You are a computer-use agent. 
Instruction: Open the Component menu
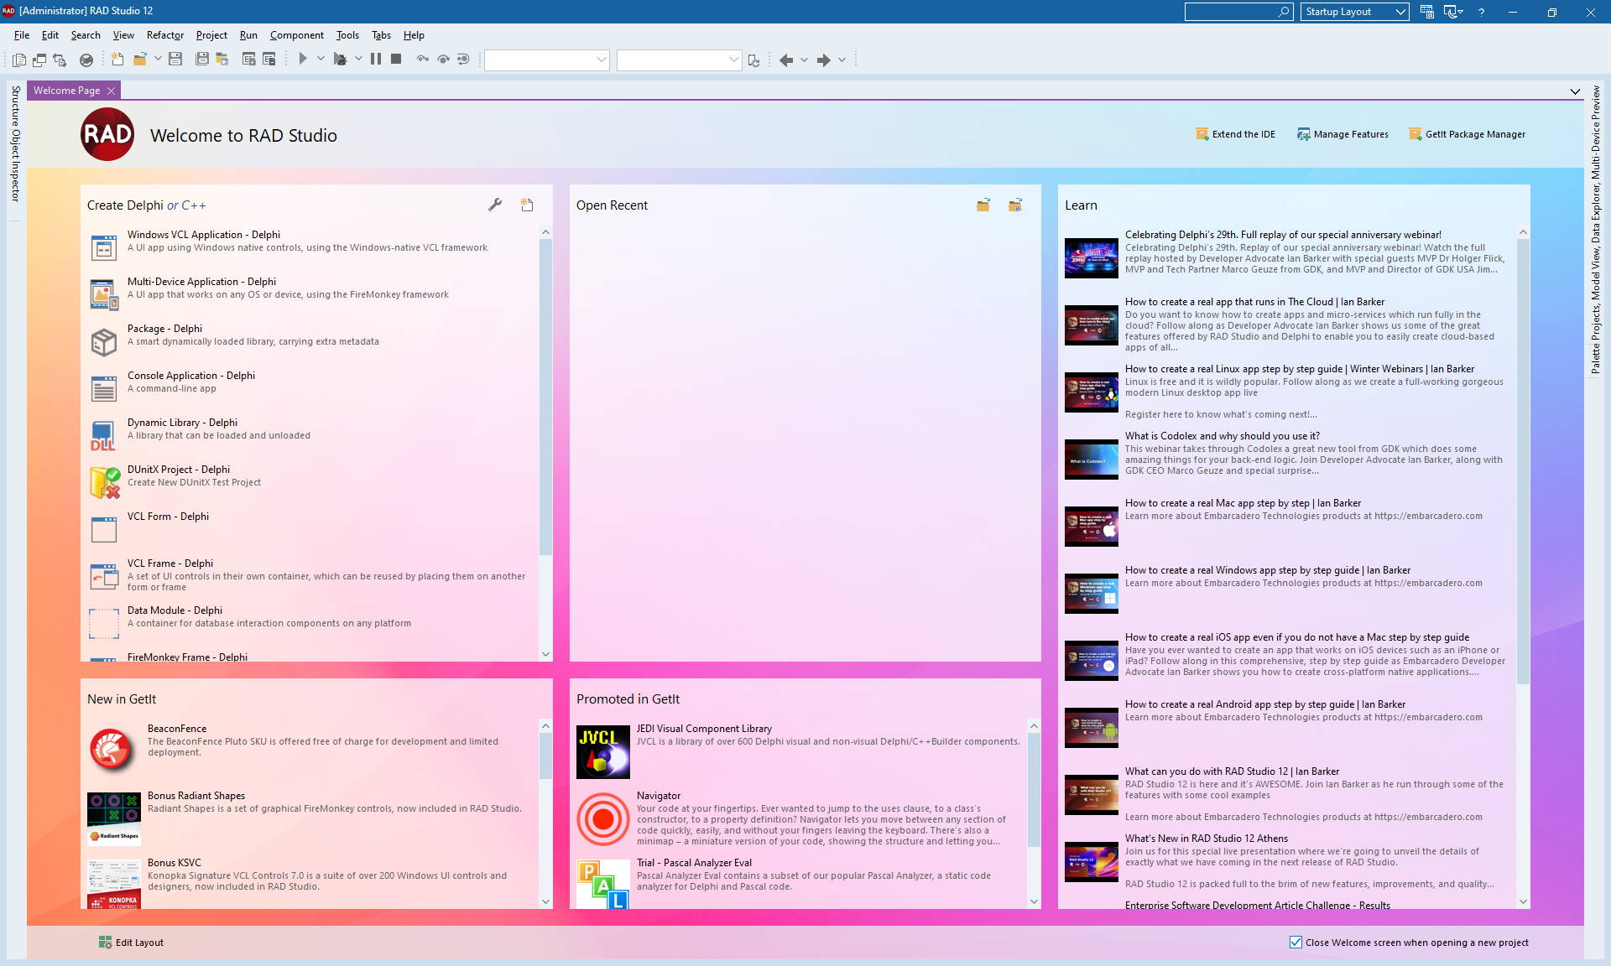(x=296, y=35)
